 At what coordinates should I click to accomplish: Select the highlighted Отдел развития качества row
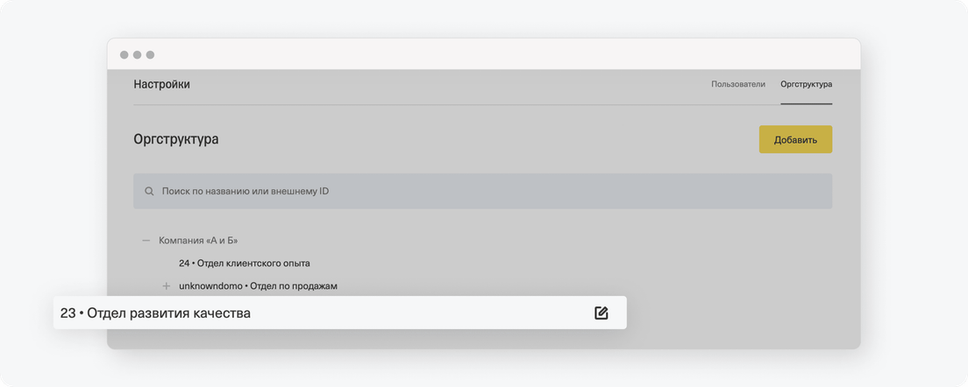click(x=339, y=313)
